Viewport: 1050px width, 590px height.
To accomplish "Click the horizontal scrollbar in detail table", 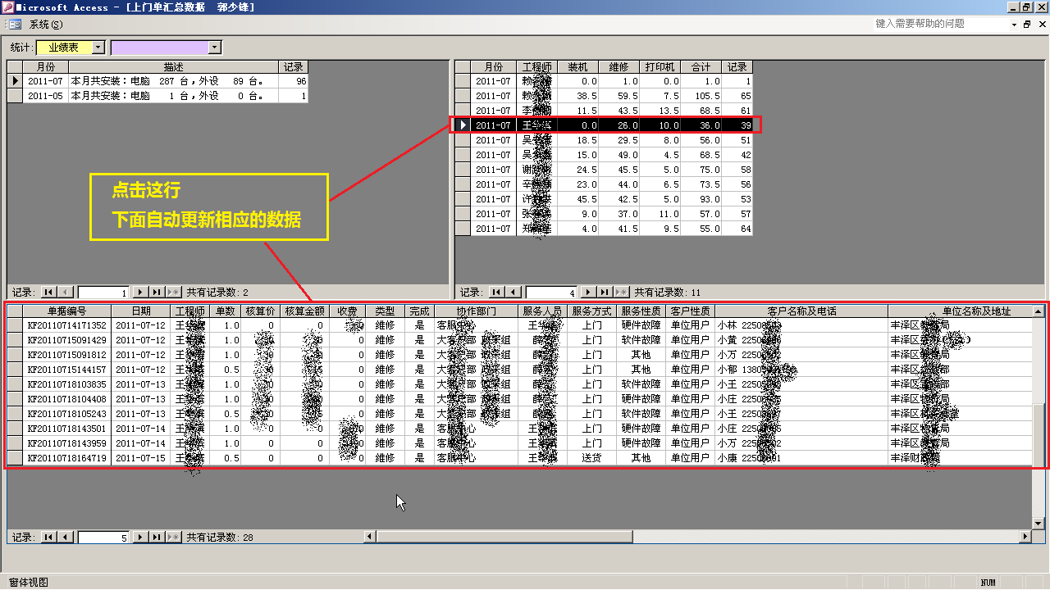I will (x=697, y=537).
